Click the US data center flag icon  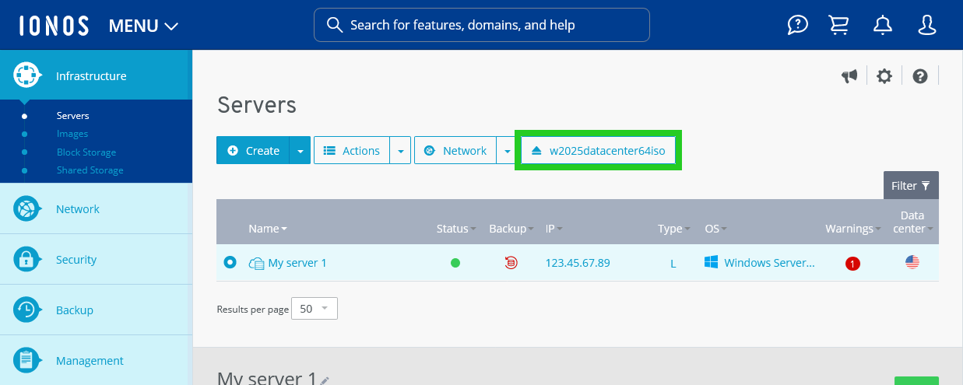(912, 263)
